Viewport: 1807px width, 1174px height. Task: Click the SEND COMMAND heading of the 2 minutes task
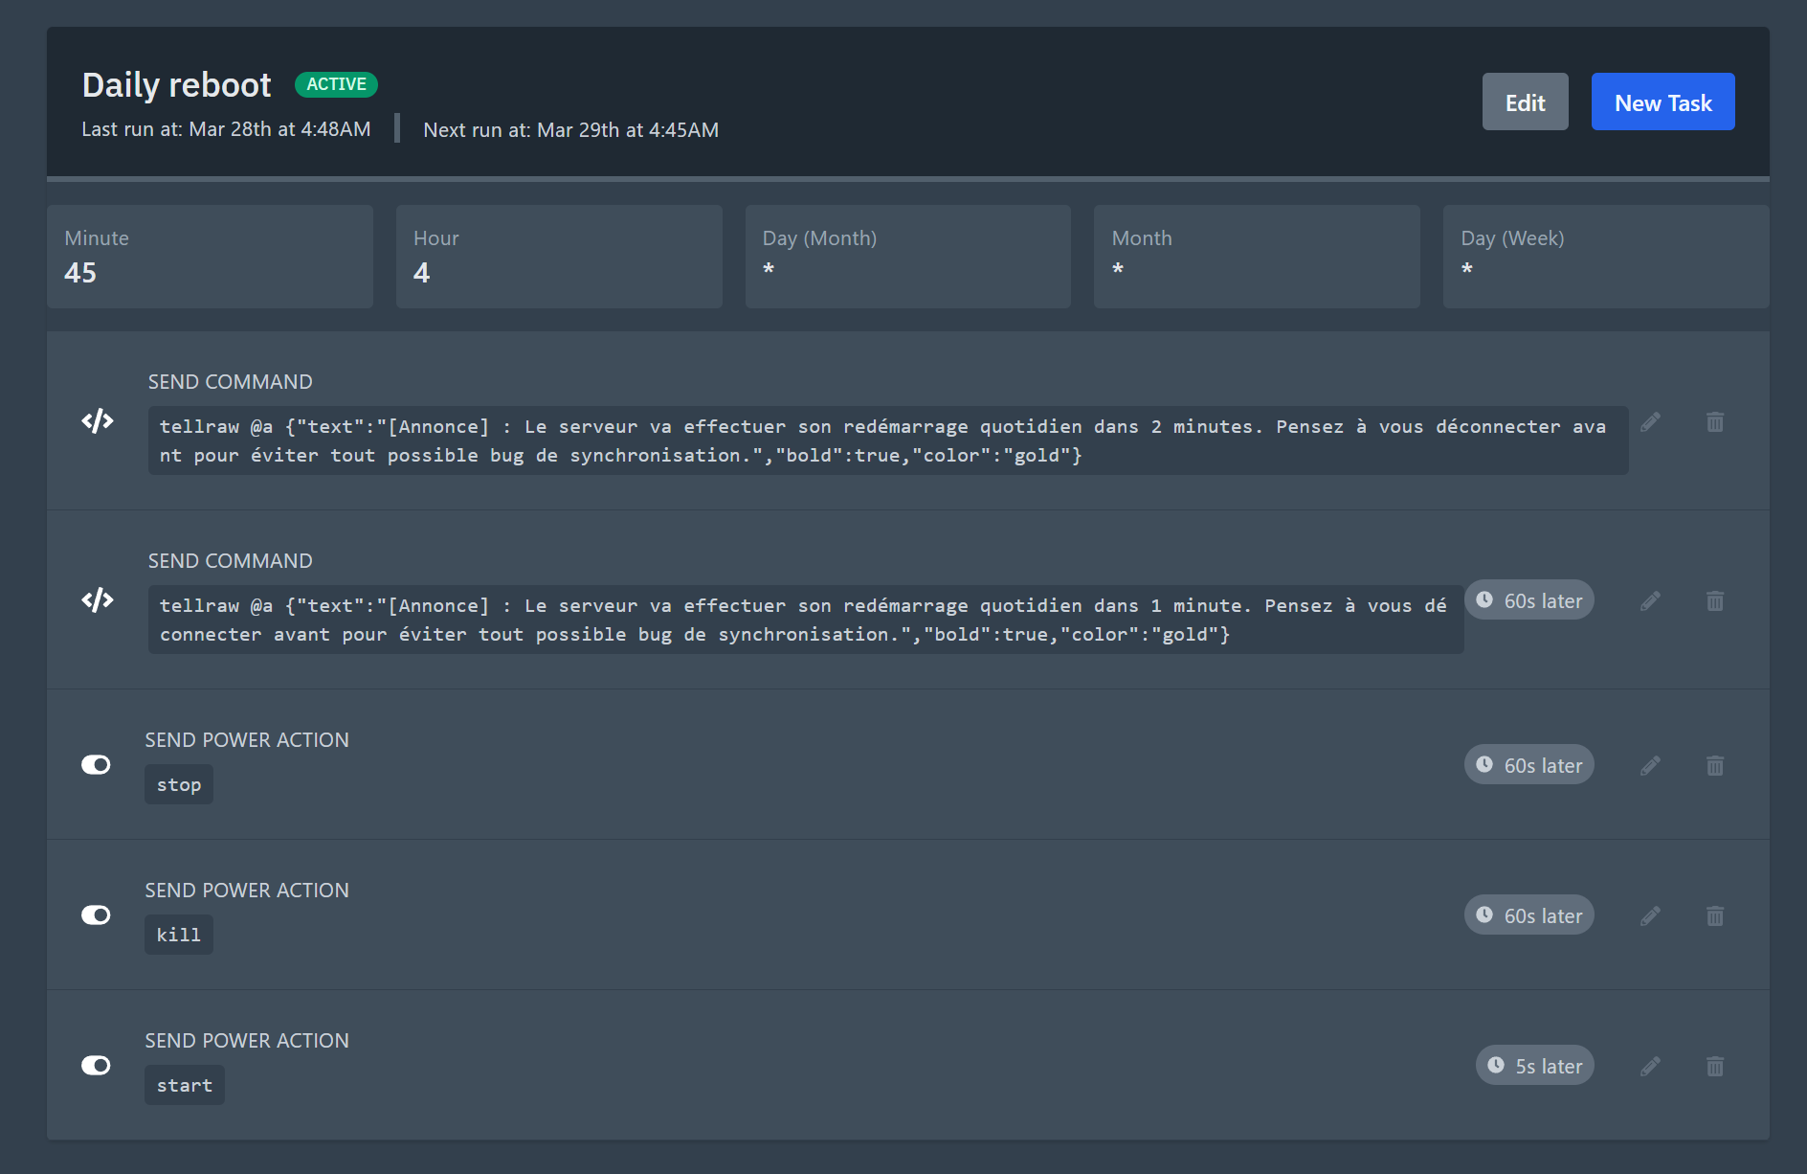(231, 382)
